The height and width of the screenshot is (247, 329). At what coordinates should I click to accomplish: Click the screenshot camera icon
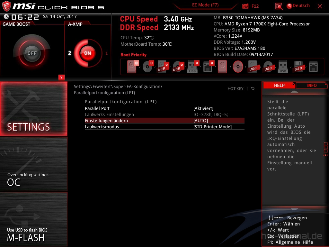[x=245, y=6]
